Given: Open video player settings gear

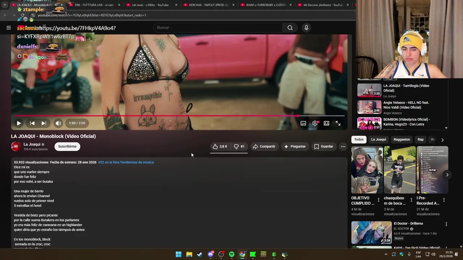Looking at the screenshot, I should click(x=315, y=123).
